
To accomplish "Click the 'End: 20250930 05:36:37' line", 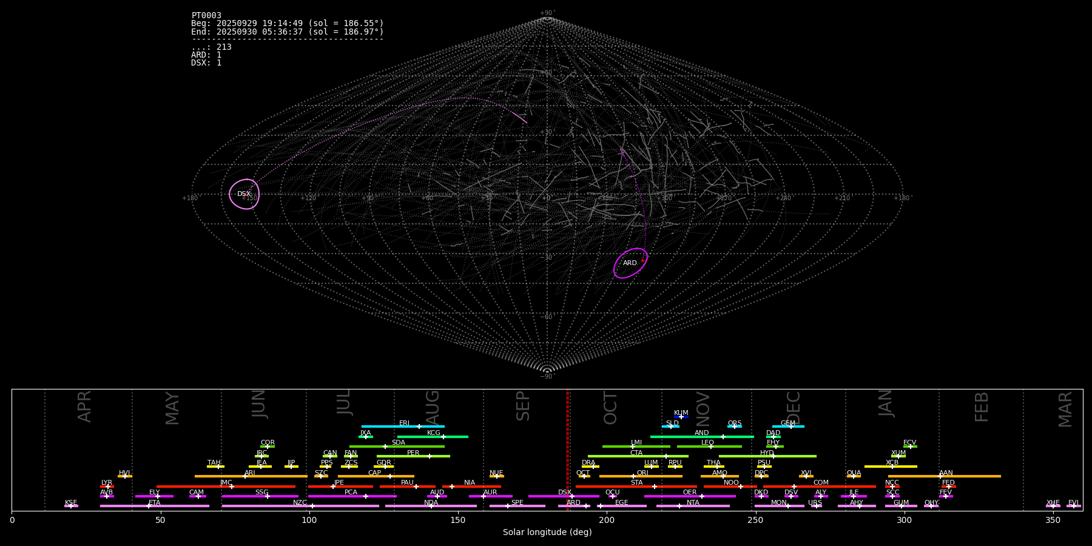I will tap(288, 32).
